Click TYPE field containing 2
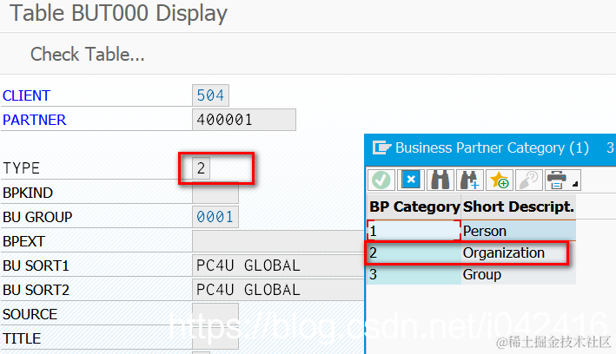This screenshot has height=354, width=616. pos(202,168)
